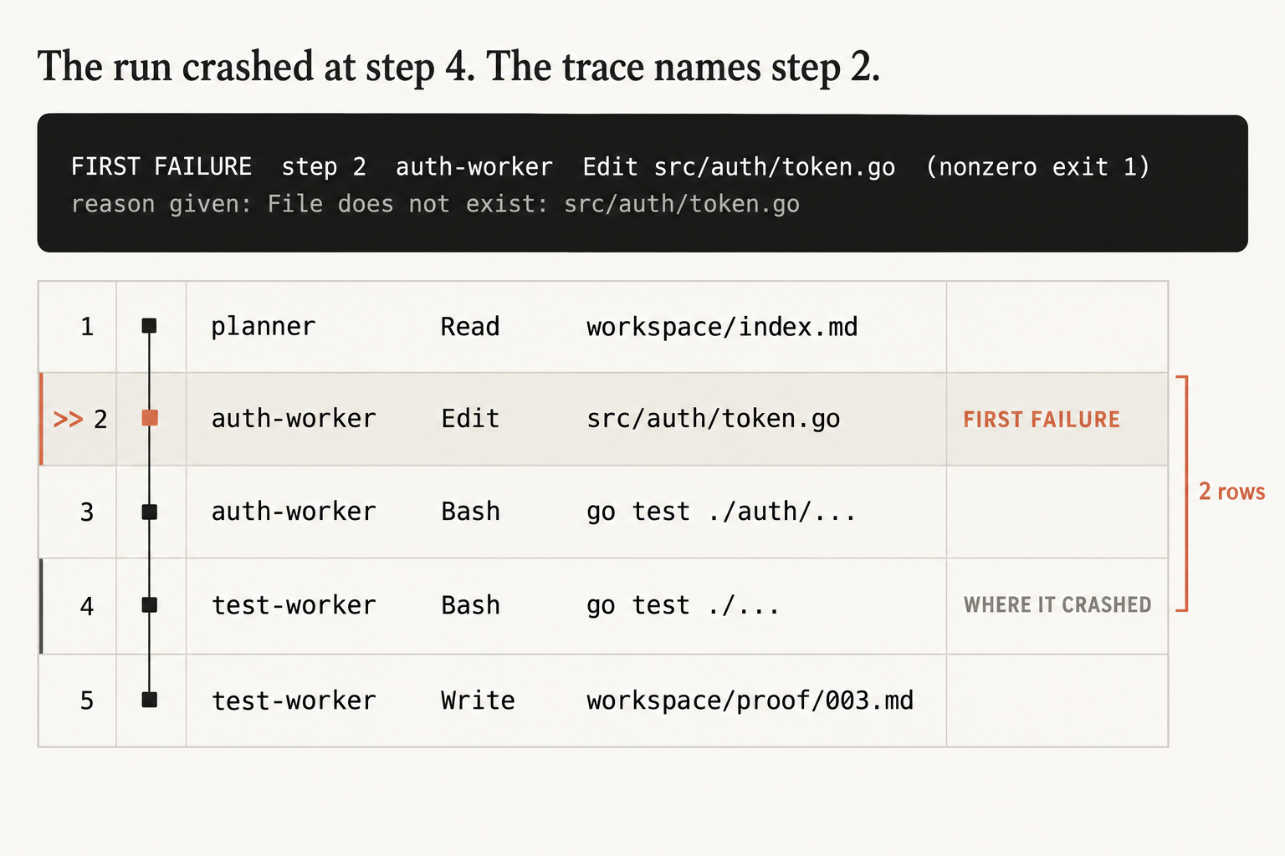Viewport: 1285px width, 856px height.
Task: Click step 2 in the dark banner
Action: (x=324, y=167)
